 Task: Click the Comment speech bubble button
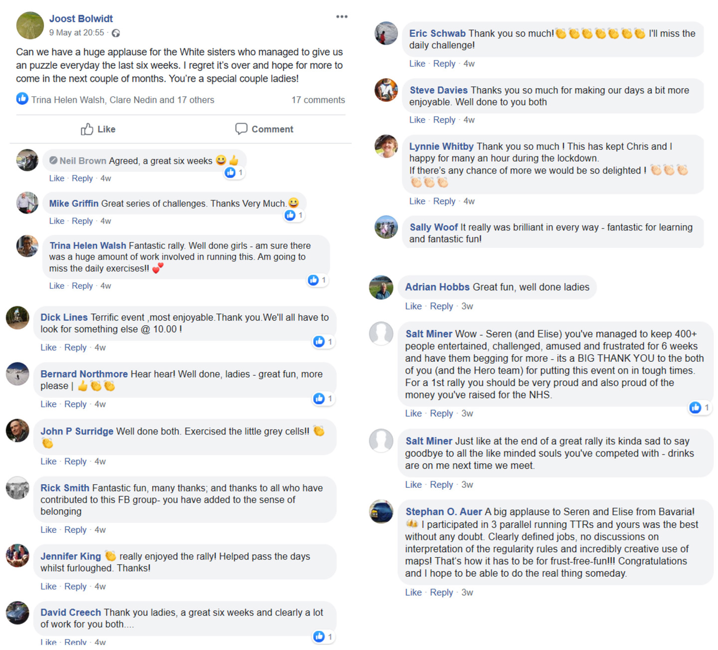[x=264, y=129]
